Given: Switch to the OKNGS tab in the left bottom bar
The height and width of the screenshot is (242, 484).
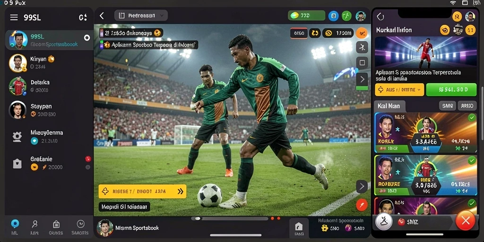Looking at the screenshot, I should pyautogui.click(x=56, y=227).
